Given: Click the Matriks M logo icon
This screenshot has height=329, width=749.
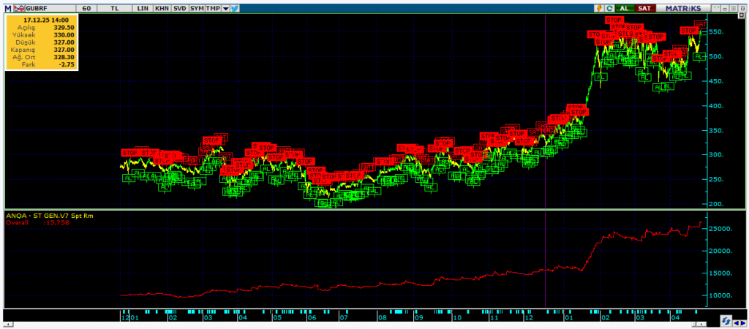Looking at the screenshot, I should pyautogui.click(x=7, y=9).
